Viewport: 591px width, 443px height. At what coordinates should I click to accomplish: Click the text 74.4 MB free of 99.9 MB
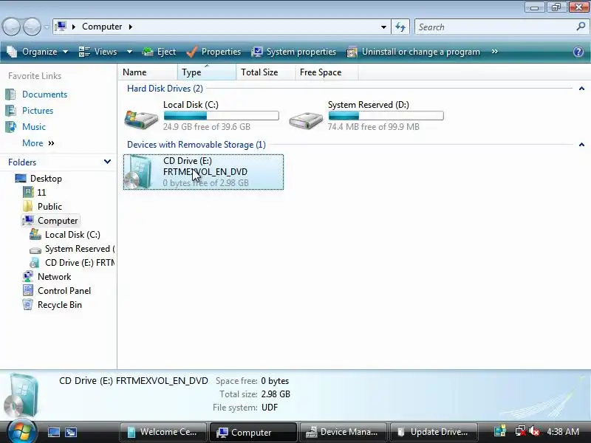click(374, 126)
